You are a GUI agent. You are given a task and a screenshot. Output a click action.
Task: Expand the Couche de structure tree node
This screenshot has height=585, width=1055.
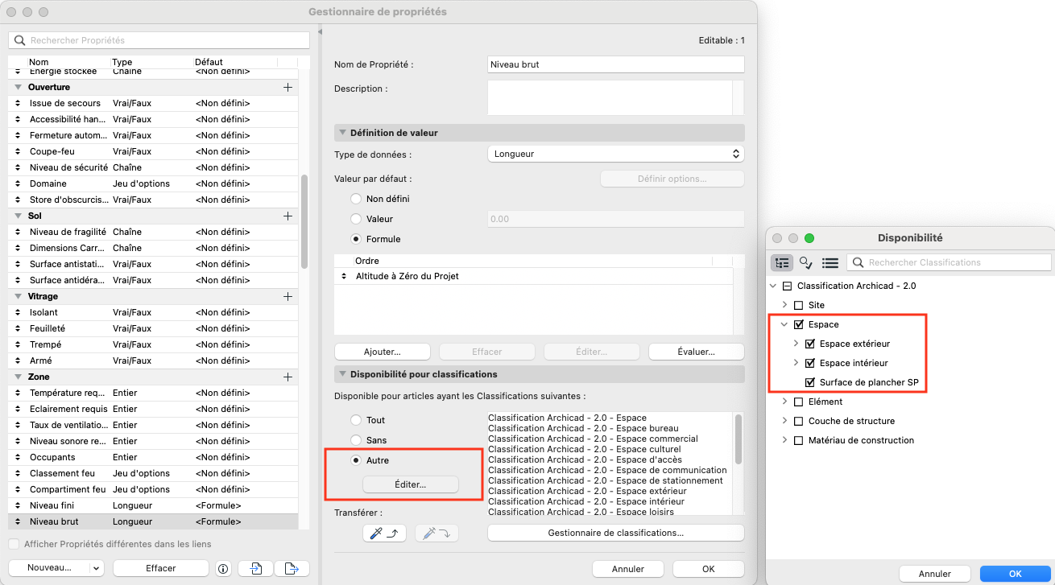785,421
